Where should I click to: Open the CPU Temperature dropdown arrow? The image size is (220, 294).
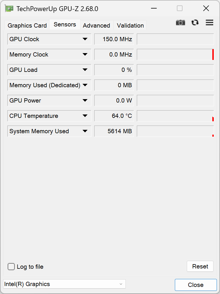pos(85,116)
